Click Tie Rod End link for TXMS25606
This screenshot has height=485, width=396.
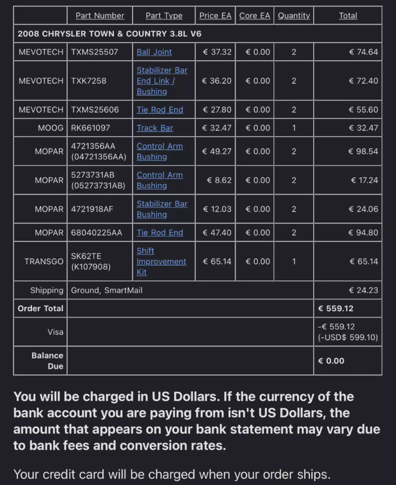tap(159, 110)
